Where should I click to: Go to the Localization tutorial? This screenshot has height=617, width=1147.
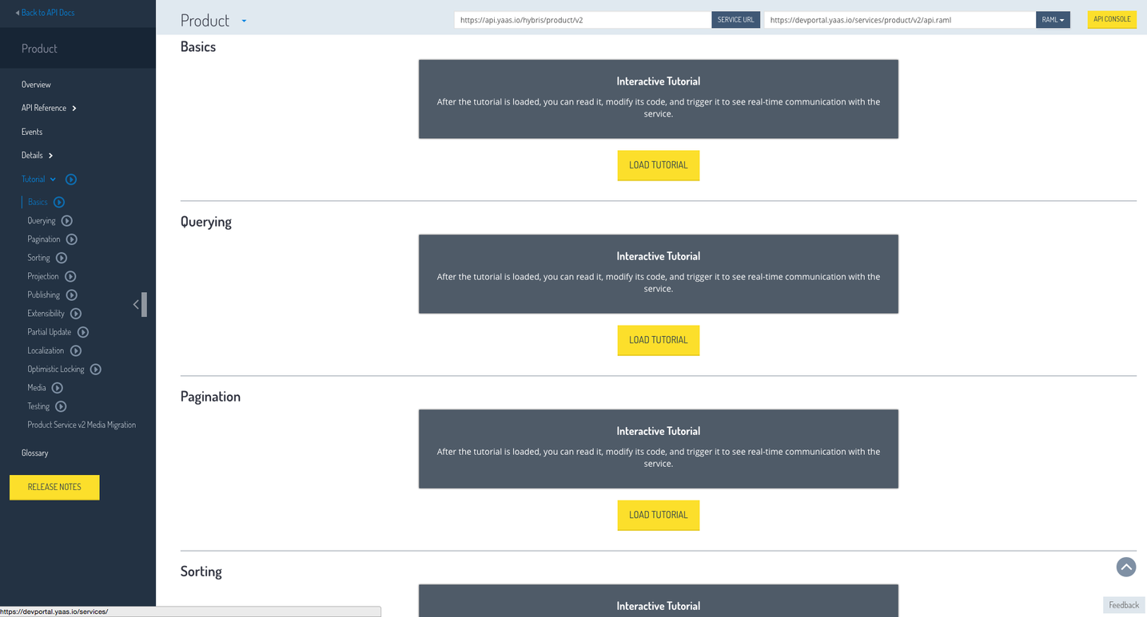pyautogui.click(x=46, y=350)
